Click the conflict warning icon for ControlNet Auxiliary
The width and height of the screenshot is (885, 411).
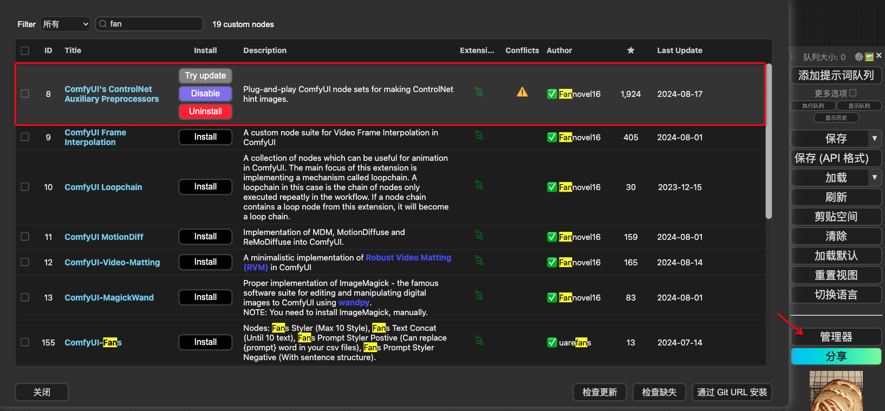pos(522,92)
